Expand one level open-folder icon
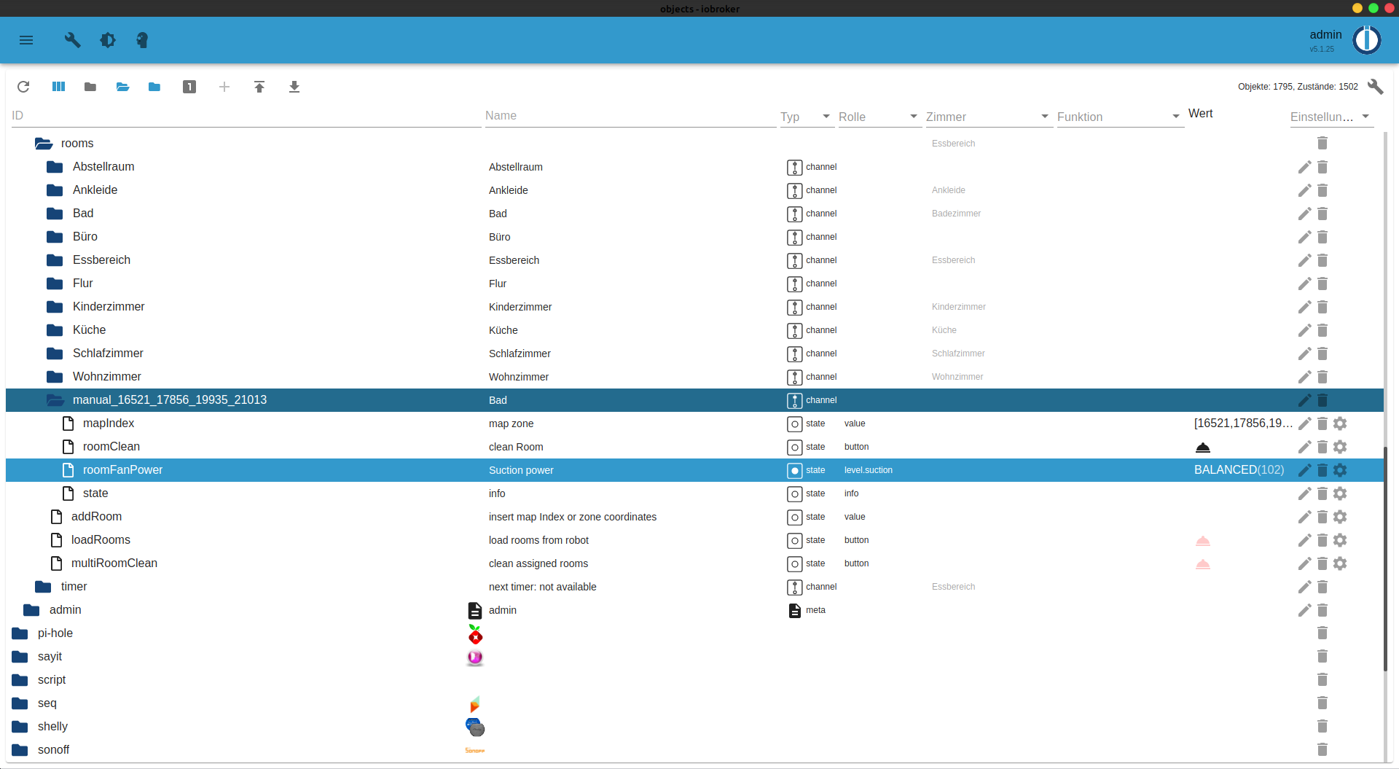 click(x=122, y=87)
